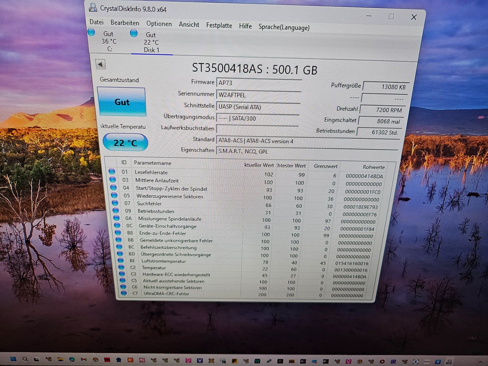Open the Sprache(Language) menu
488x366 pixels.
pos(284,27)
